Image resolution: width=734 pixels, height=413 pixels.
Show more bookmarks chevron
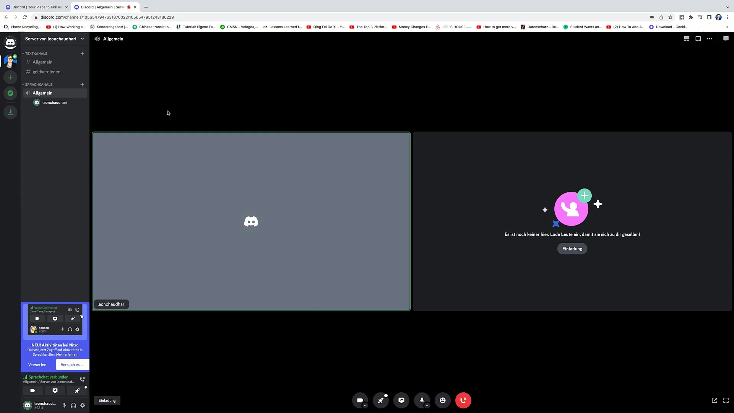[x=727, y=27]
